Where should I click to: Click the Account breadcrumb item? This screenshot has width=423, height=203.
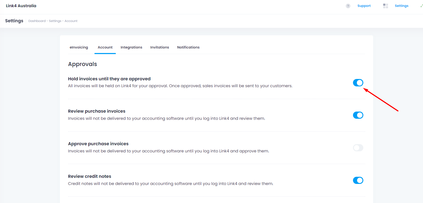point(71,21)
